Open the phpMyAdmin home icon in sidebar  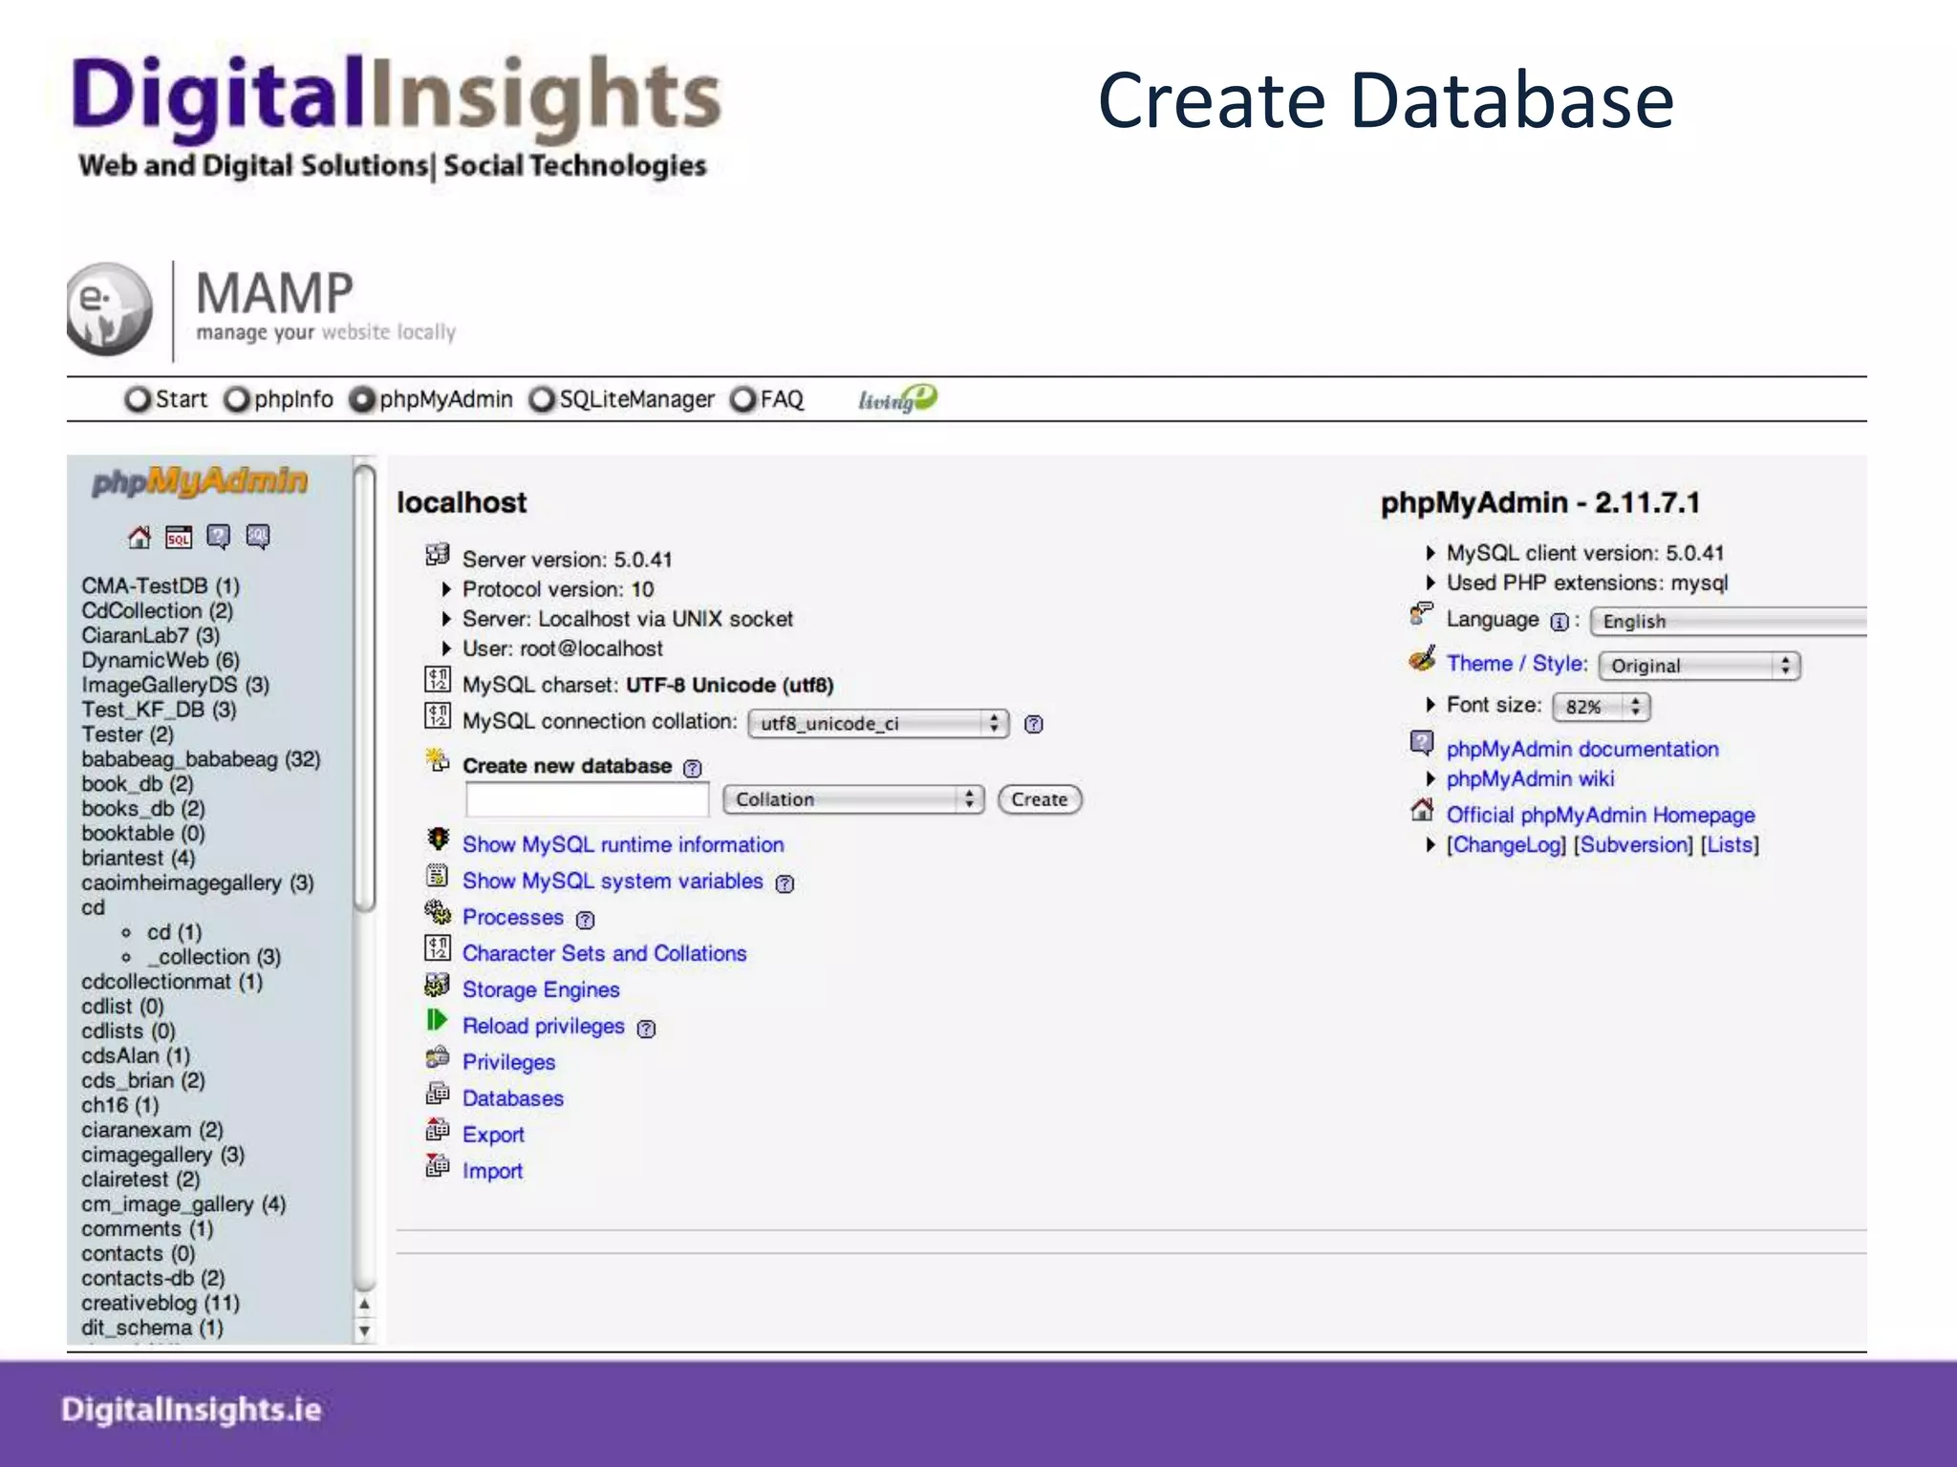140,538
